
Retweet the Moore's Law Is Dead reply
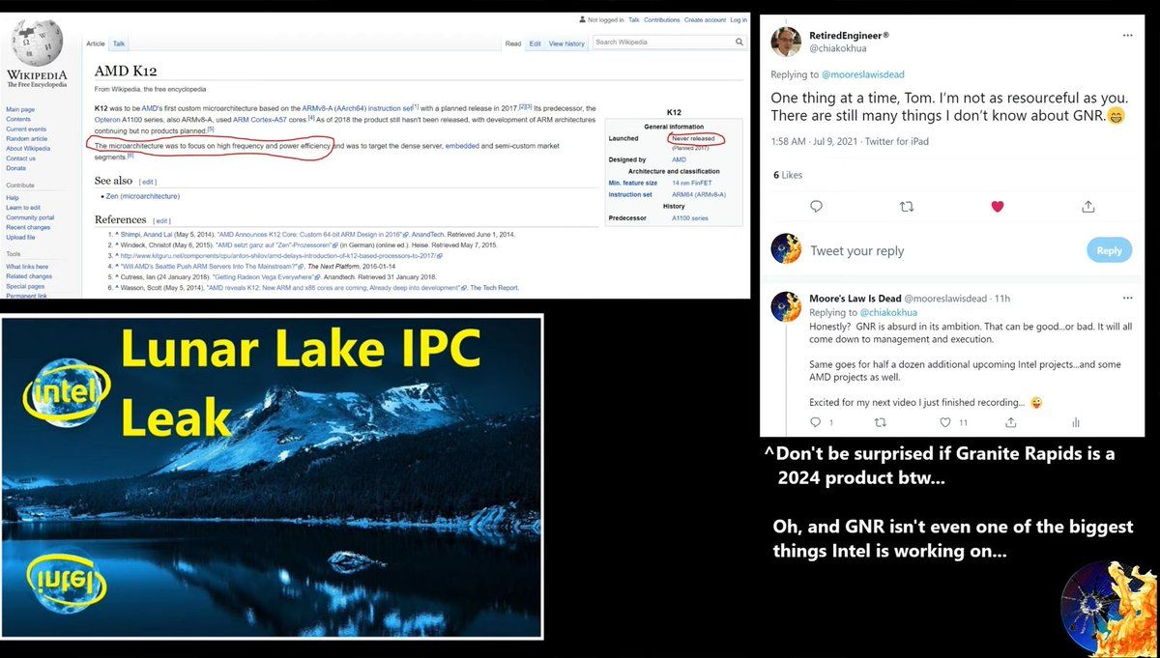pos(880,422)
